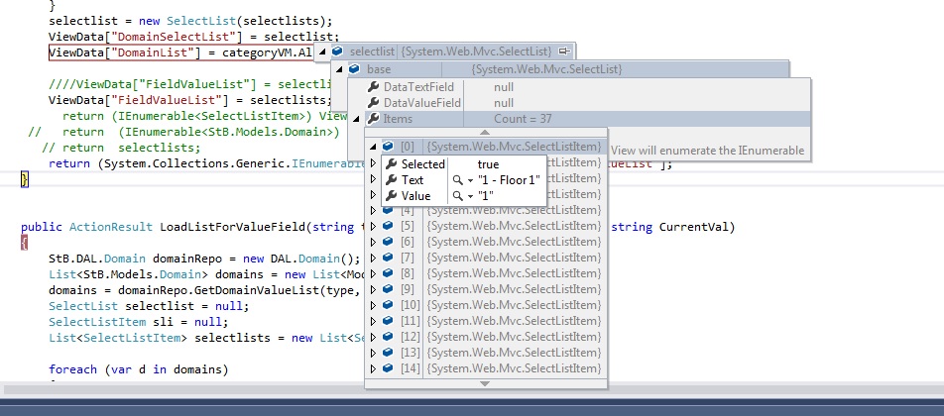Select the [10] index label

point(410,305)
